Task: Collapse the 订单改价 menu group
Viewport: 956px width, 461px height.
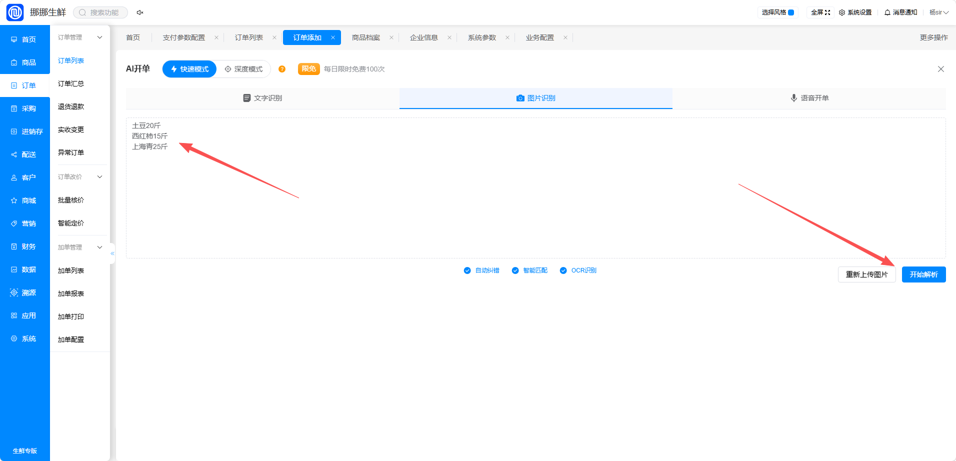Action: (x=99, y=177)
